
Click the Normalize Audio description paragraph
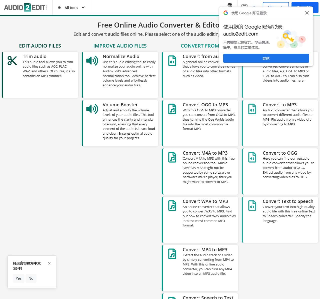(129, 74)
